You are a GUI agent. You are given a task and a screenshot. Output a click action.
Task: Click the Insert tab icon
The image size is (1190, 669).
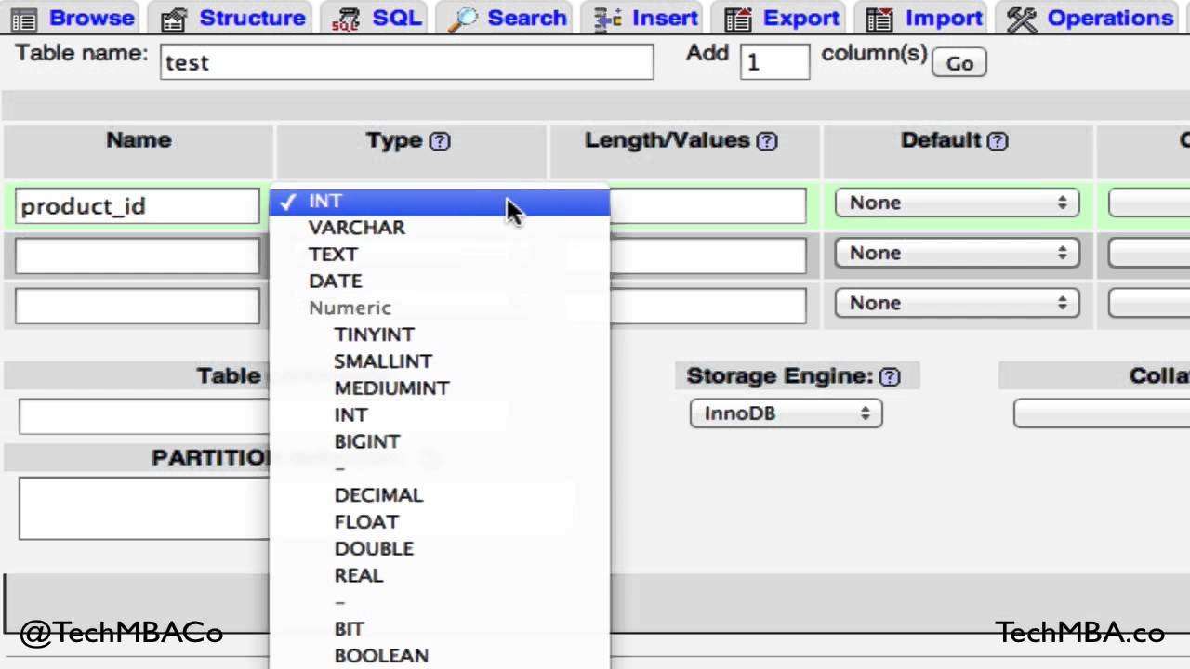pos(608,19)
